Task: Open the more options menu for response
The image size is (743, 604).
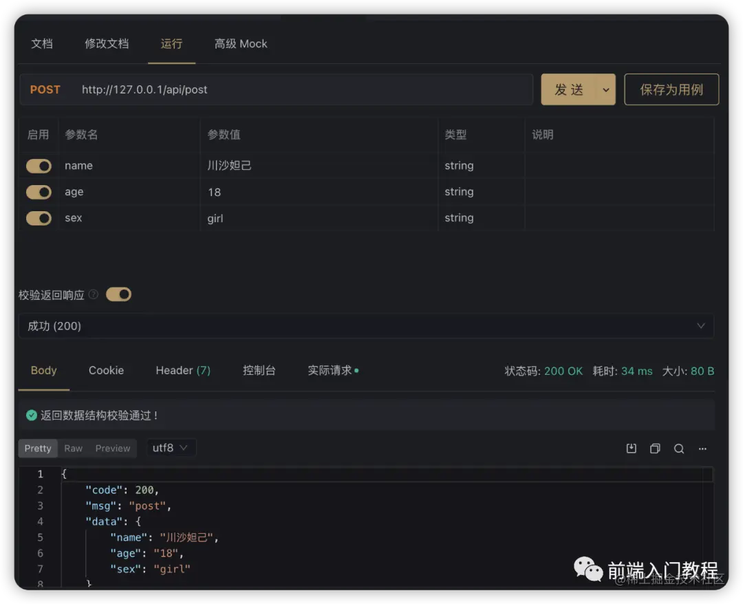Action: click(x=702, y=448)
